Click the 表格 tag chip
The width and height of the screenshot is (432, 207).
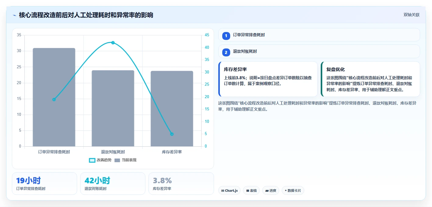[x=251, y=191]
